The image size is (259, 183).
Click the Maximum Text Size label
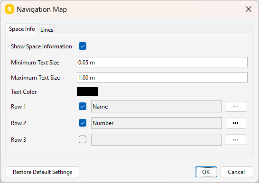coord(36,78)
